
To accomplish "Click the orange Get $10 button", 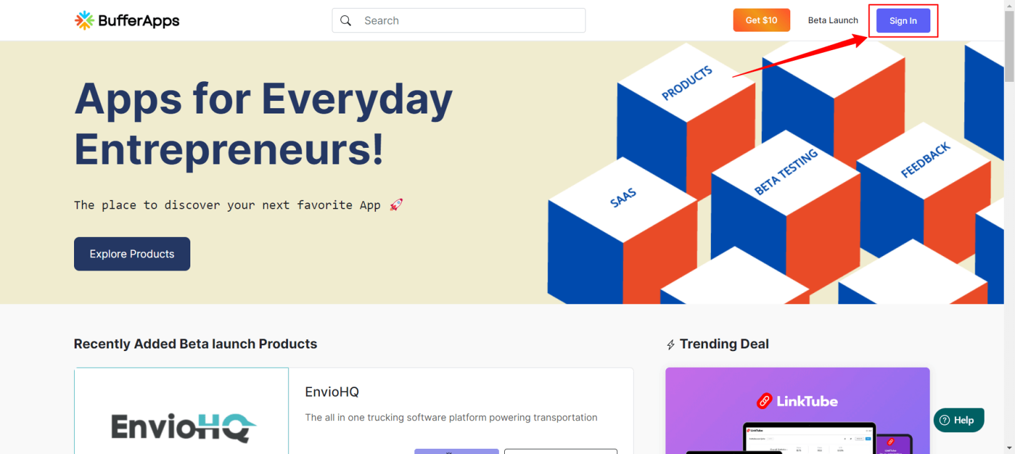I will (x=761, y=20).
